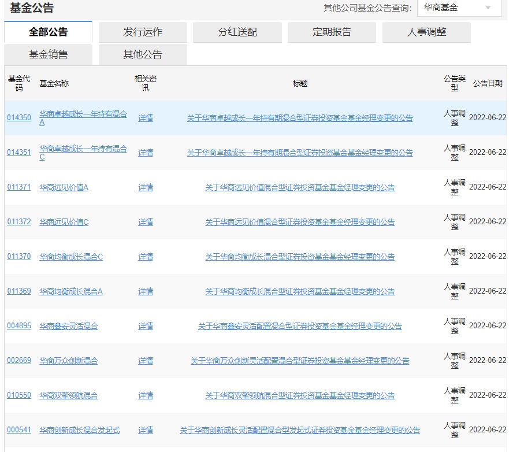The image size is (513, 452).
Task: Click 详情 in the 011370 row
Action: 146,257
